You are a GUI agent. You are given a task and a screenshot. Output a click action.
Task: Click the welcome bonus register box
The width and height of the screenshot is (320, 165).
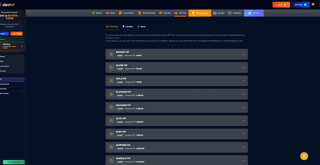[11, 25]
